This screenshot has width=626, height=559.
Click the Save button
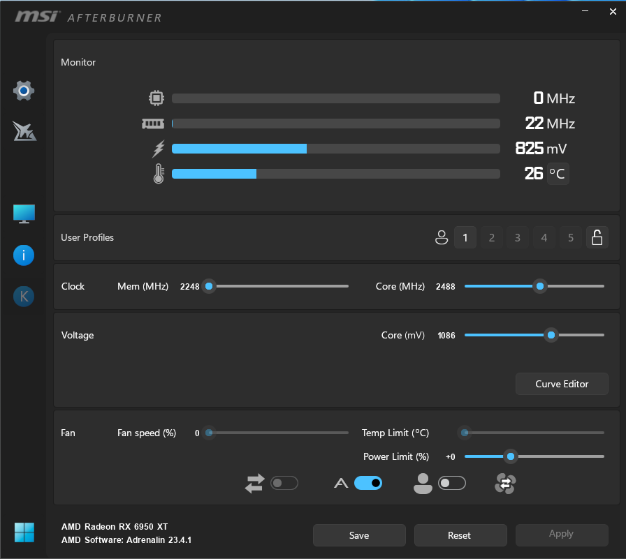(x=359, y=535)
